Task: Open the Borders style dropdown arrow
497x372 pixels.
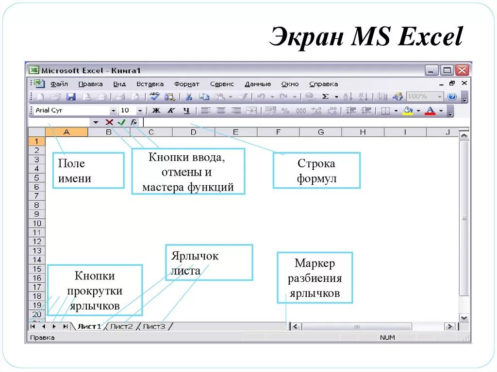Action: tap(396, 111)
